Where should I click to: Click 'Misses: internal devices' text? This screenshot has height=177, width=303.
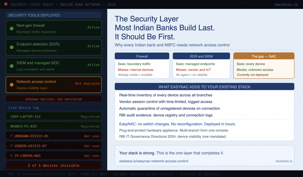click(136, 70)
